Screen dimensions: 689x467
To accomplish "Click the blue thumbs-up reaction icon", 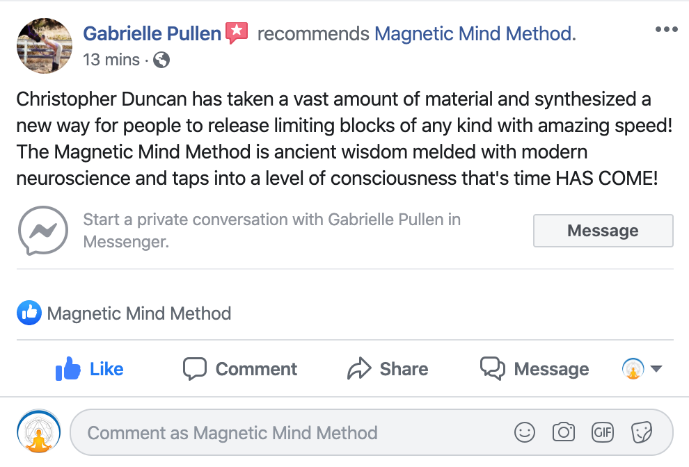I will coord(29,313).
